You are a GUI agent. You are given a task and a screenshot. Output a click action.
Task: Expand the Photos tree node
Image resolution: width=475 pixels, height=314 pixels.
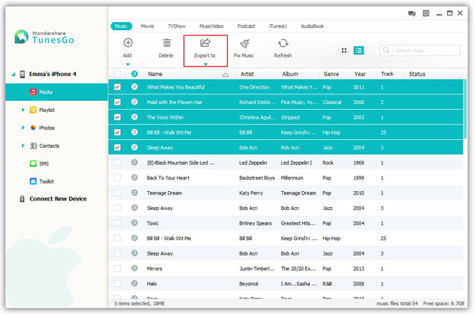click(23, 128)
